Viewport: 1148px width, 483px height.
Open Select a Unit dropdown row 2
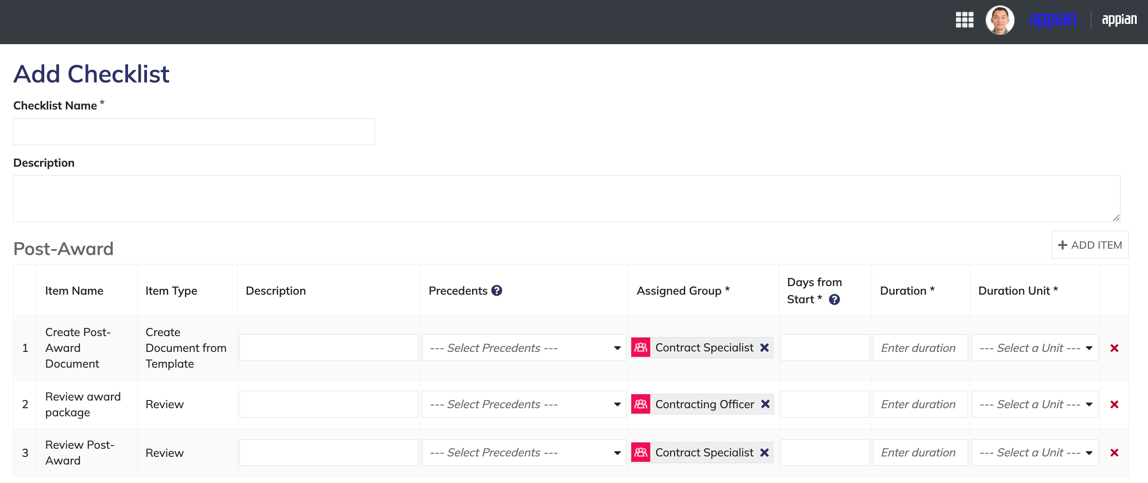pyautogui.click(x=1035, y=404)
